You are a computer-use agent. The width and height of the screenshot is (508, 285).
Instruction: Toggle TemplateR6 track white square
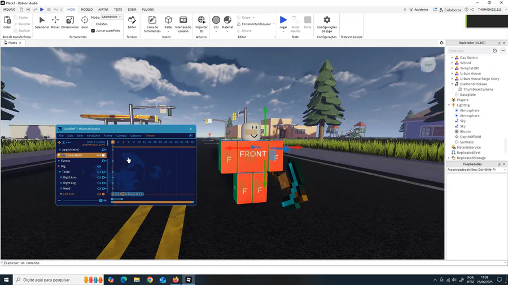coord(103,155)
